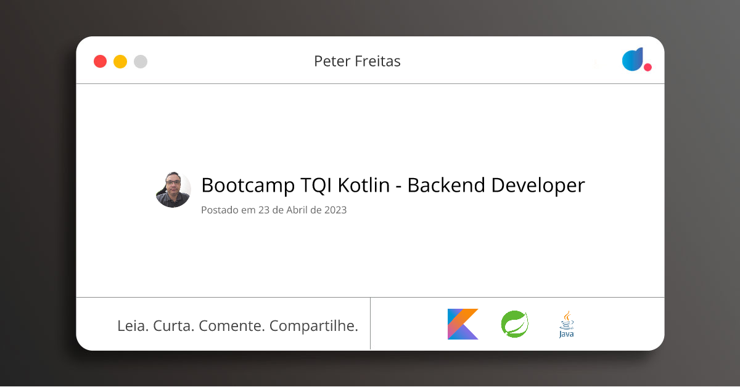Click the red traffic light circle

pos(100,61)
